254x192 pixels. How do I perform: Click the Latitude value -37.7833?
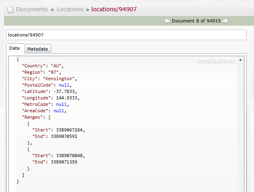(x=64, y=91)
